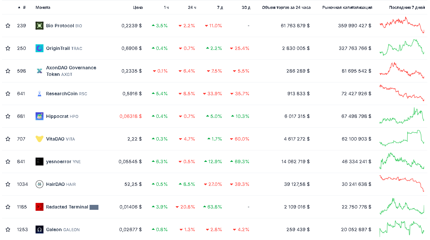The image size is (430, 240).
Task: Star Bio Protocol as a favorite
Action: pos(8,26)
